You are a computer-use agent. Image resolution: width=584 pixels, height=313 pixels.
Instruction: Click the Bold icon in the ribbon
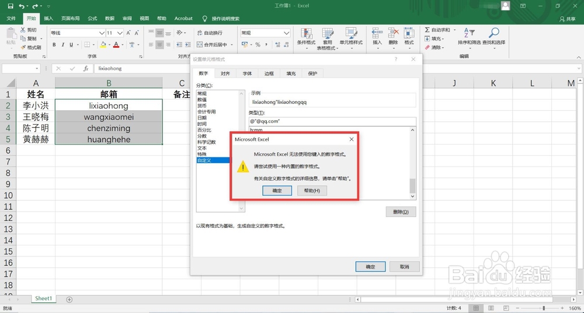pos(54,45)
